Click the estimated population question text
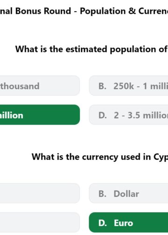Screen dimensions: 168x235 pyautogui.click(x=91, y=49)
